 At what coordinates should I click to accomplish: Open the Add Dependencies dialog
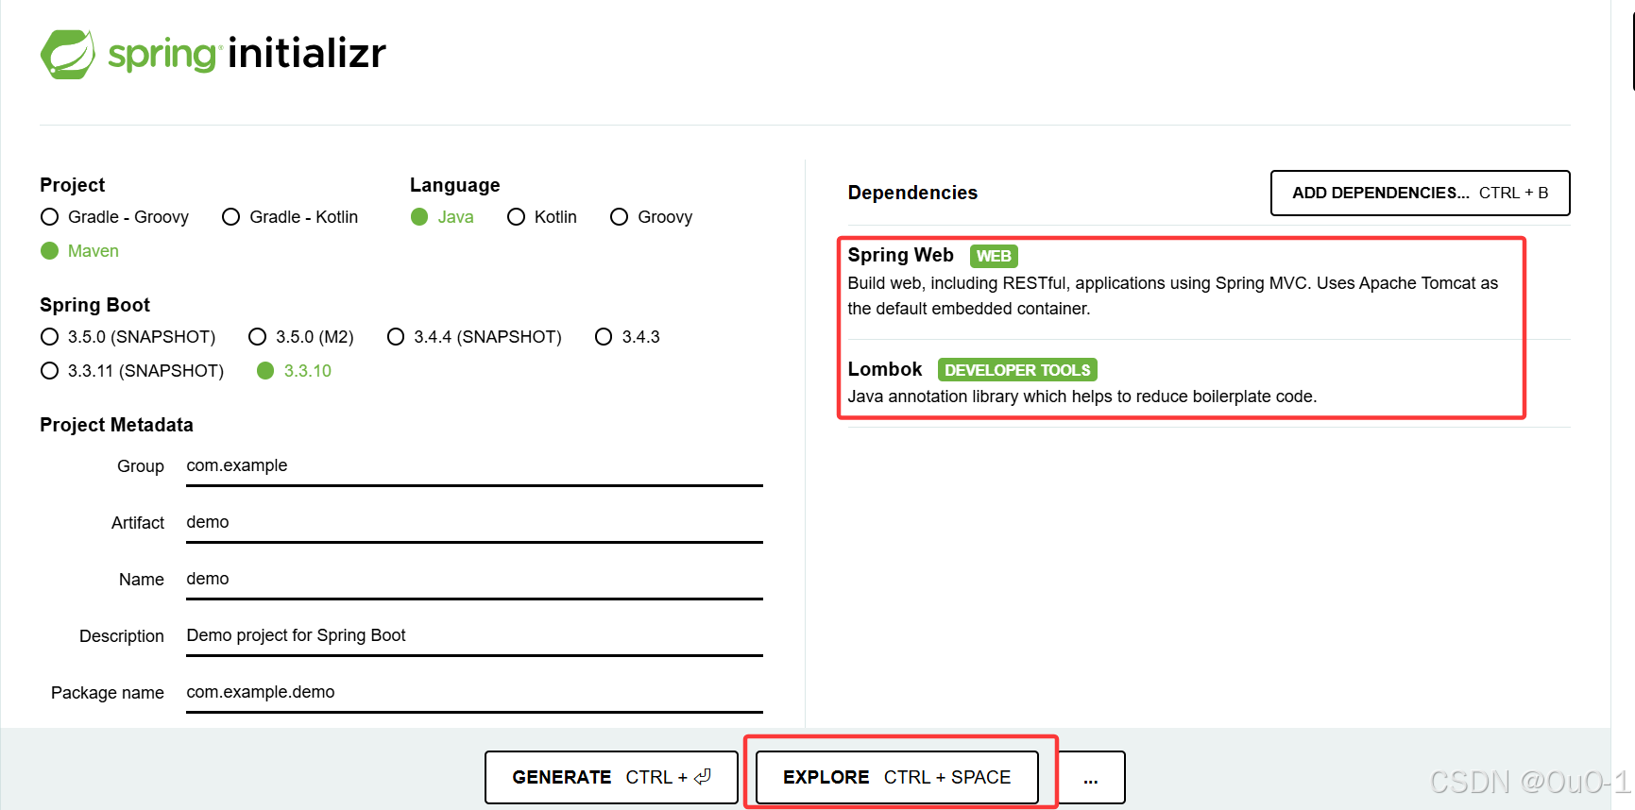pyautogui.click(x=1420, y=193)
